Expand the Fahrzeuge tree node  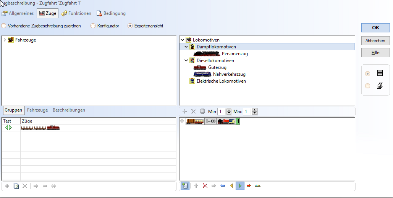coord(5,40)
